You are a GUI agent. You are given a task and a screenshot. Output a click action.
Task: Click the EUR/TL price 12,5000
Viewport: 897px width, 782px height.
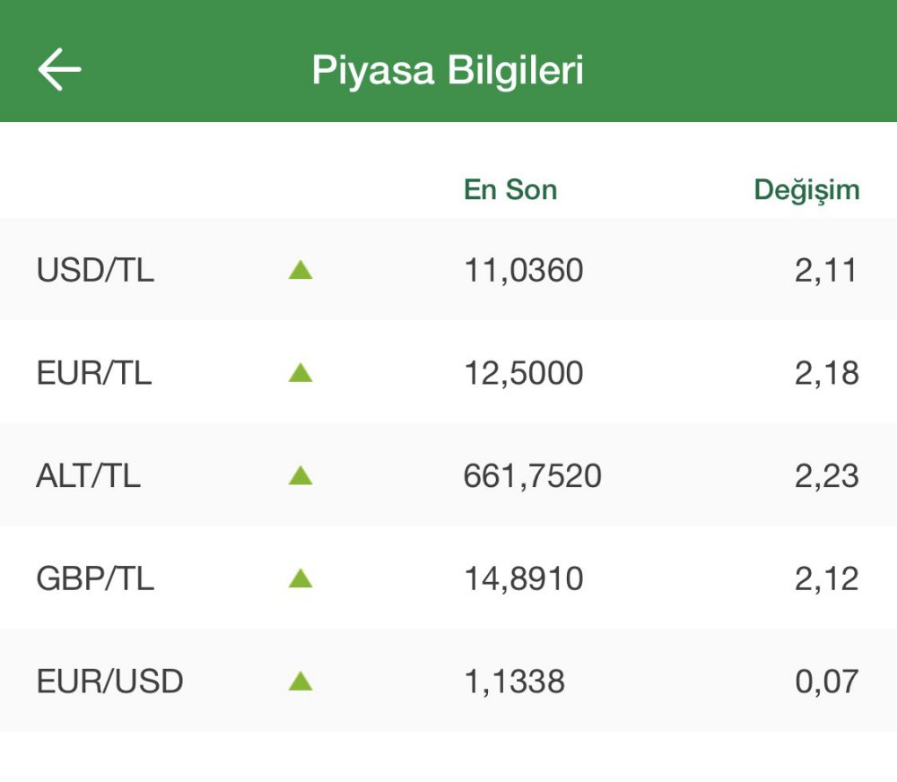(x=524, y=373)
